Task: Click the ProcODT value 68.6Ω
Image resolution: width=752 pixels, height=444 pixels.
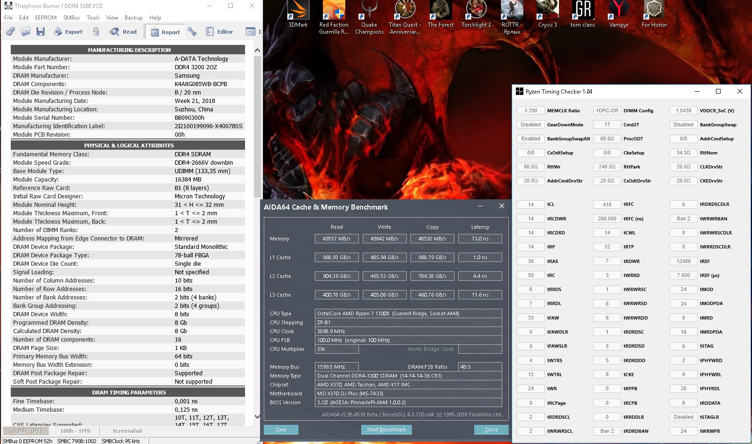Action: 607,138
